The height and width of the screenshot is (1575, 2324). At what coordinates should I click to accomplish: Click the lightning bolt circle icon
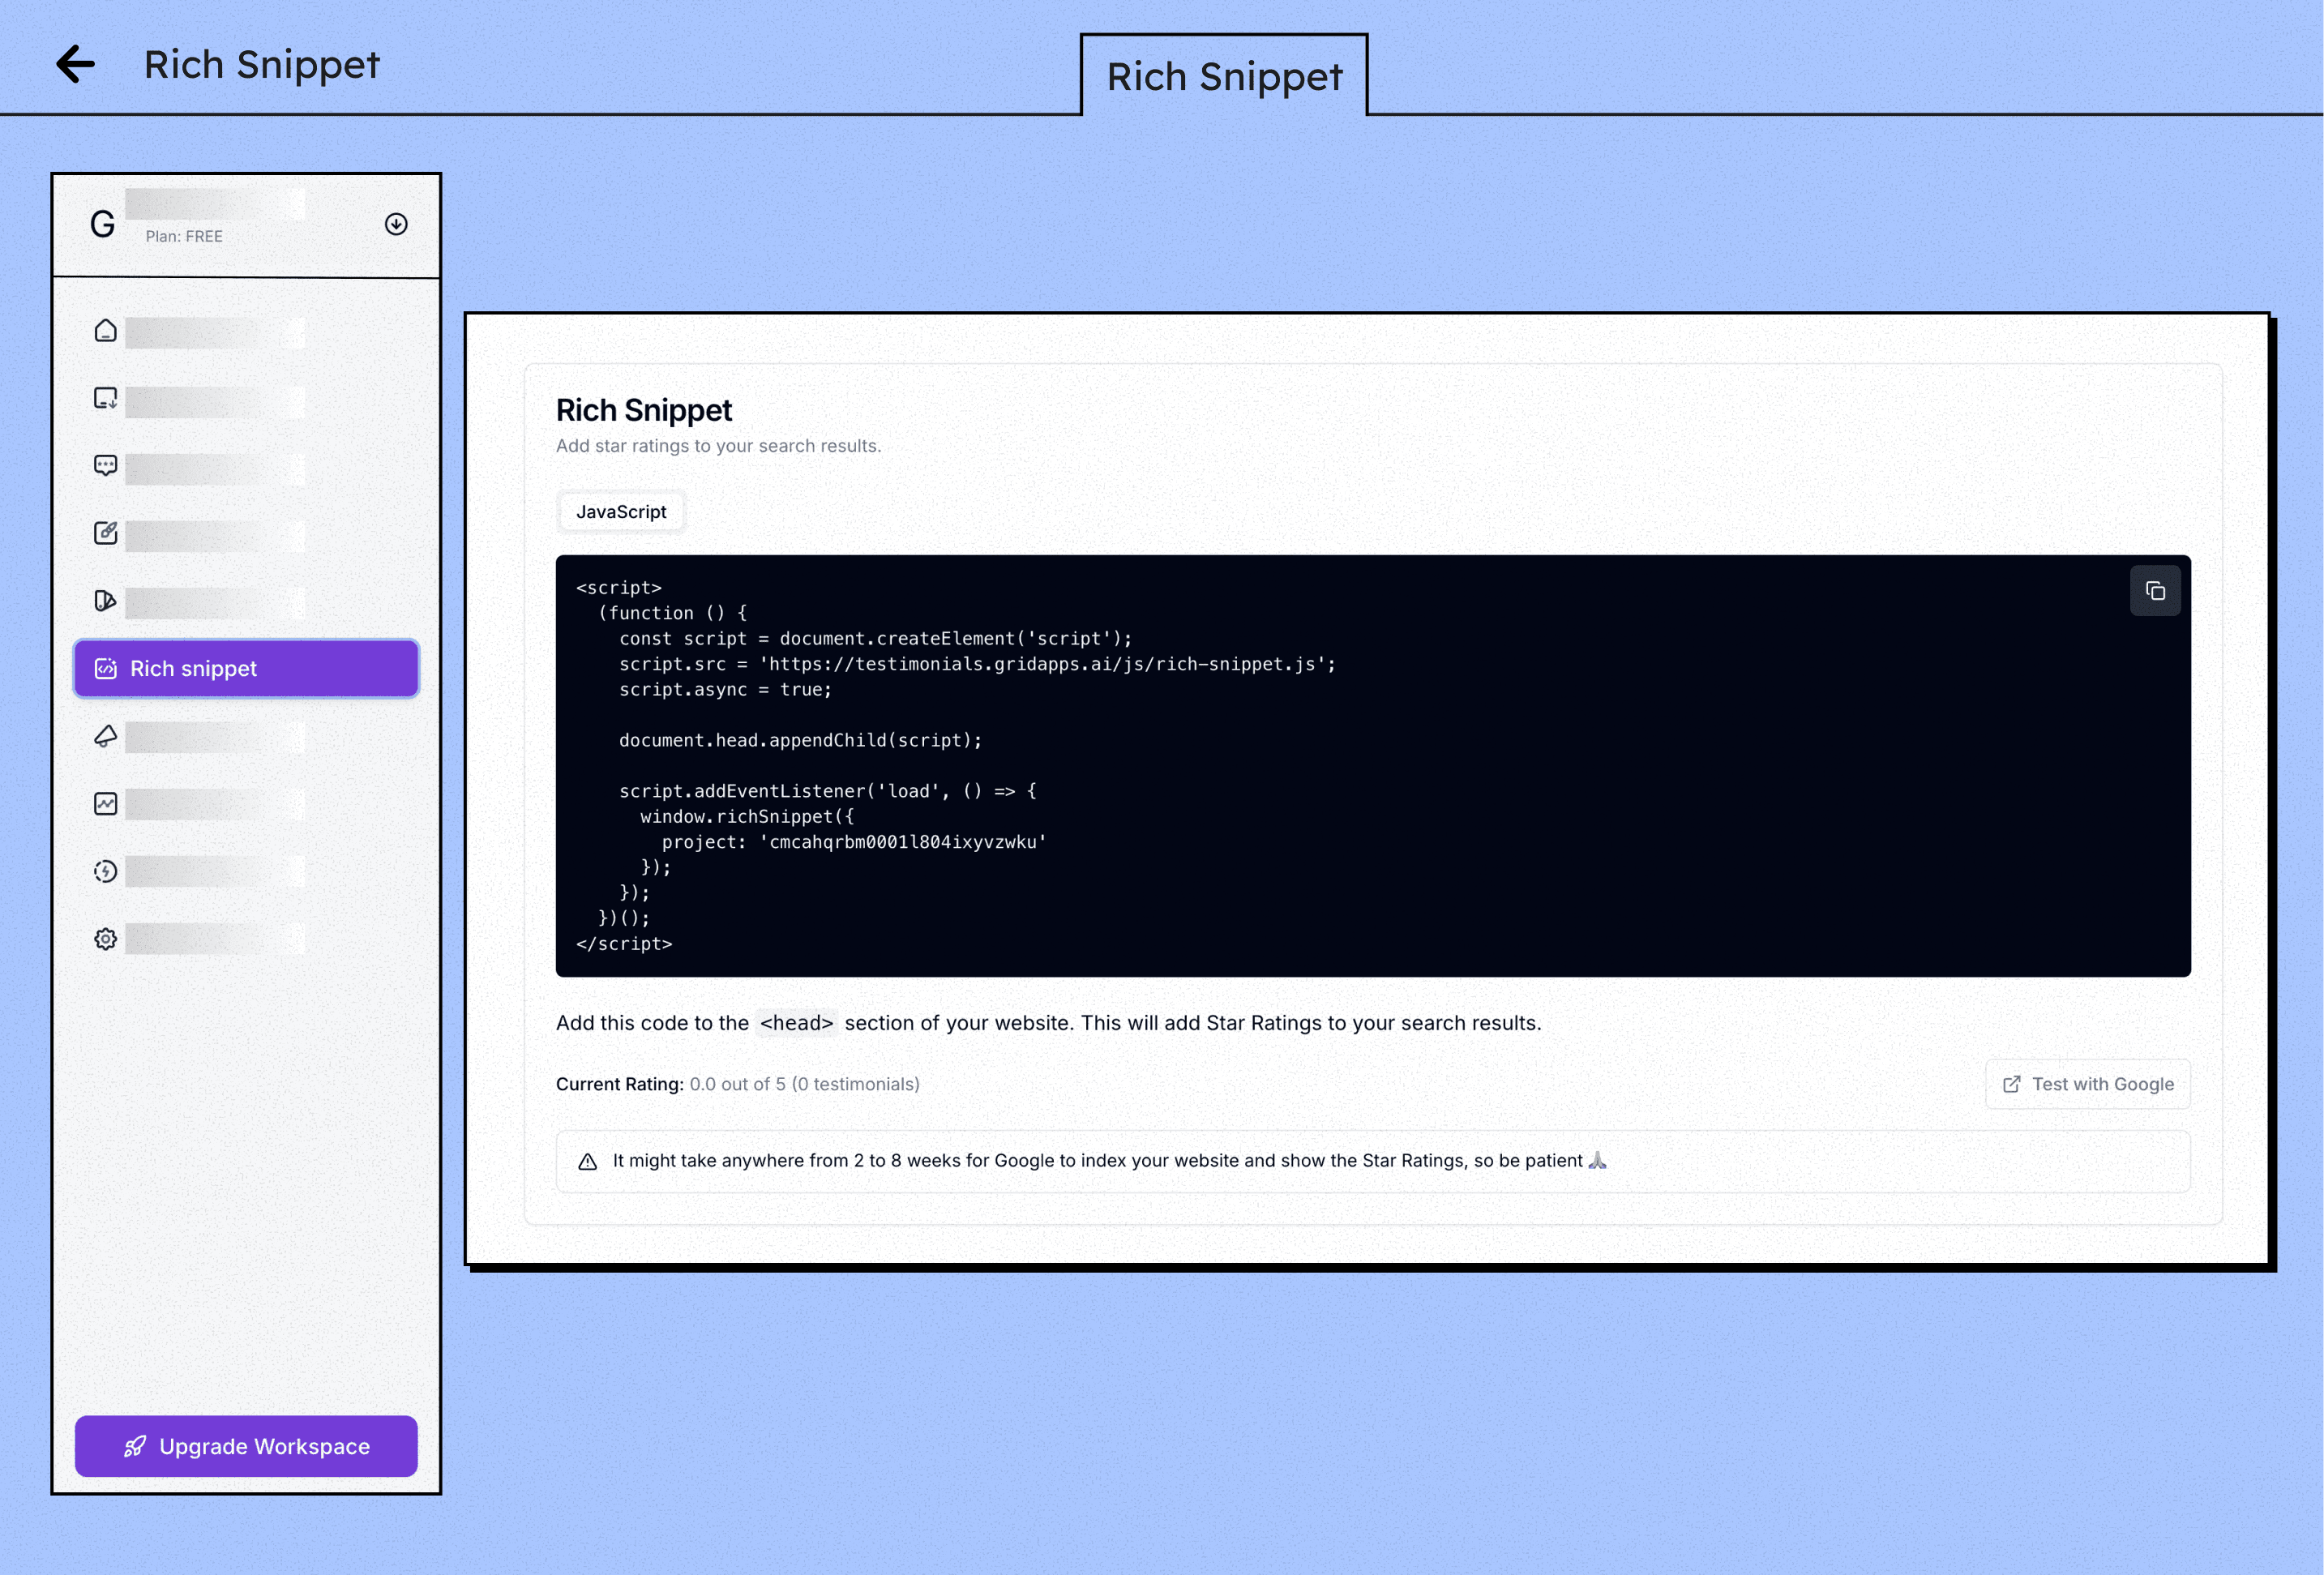coord(105,871)
